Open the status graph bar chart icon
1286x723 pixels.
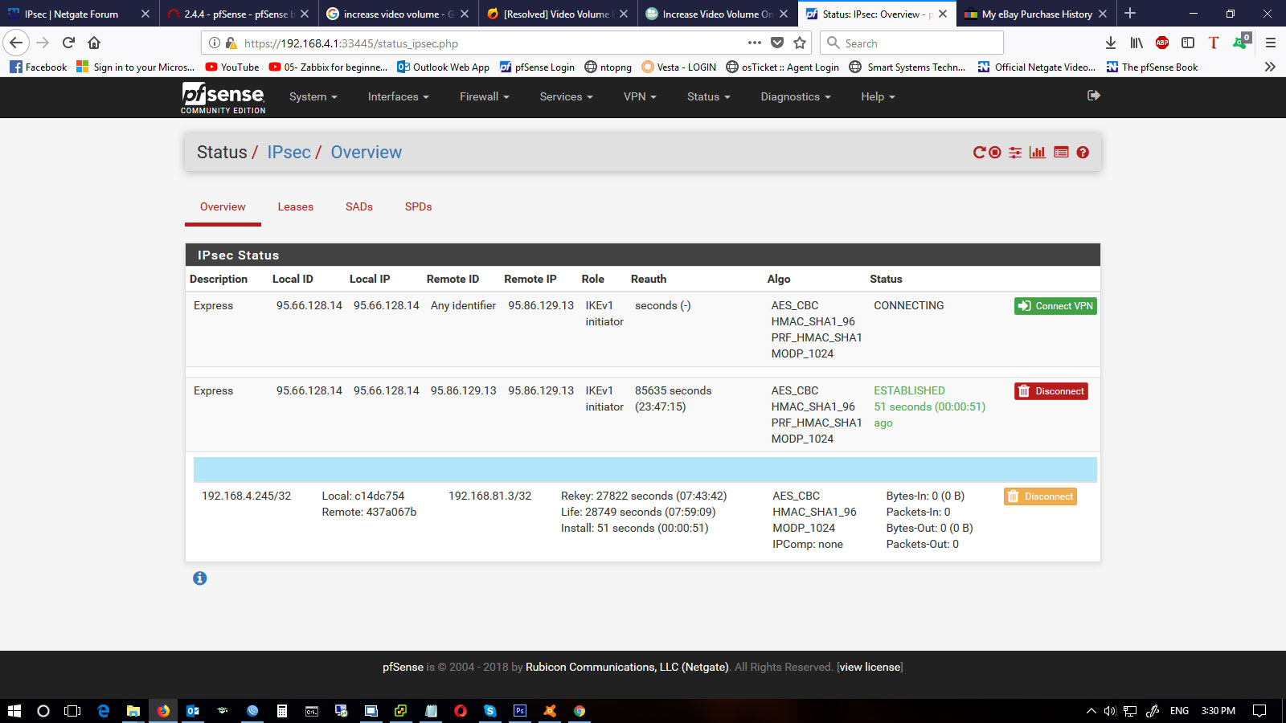[x=1038, y=153]
